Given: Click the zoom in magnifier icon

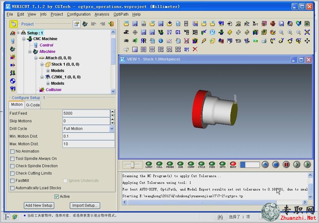Looking at the screenshot, I should click(290, 32).
